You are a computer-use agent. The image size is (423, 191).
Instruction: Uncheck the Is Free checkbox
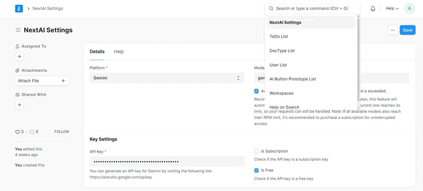(x=256, y=171)
